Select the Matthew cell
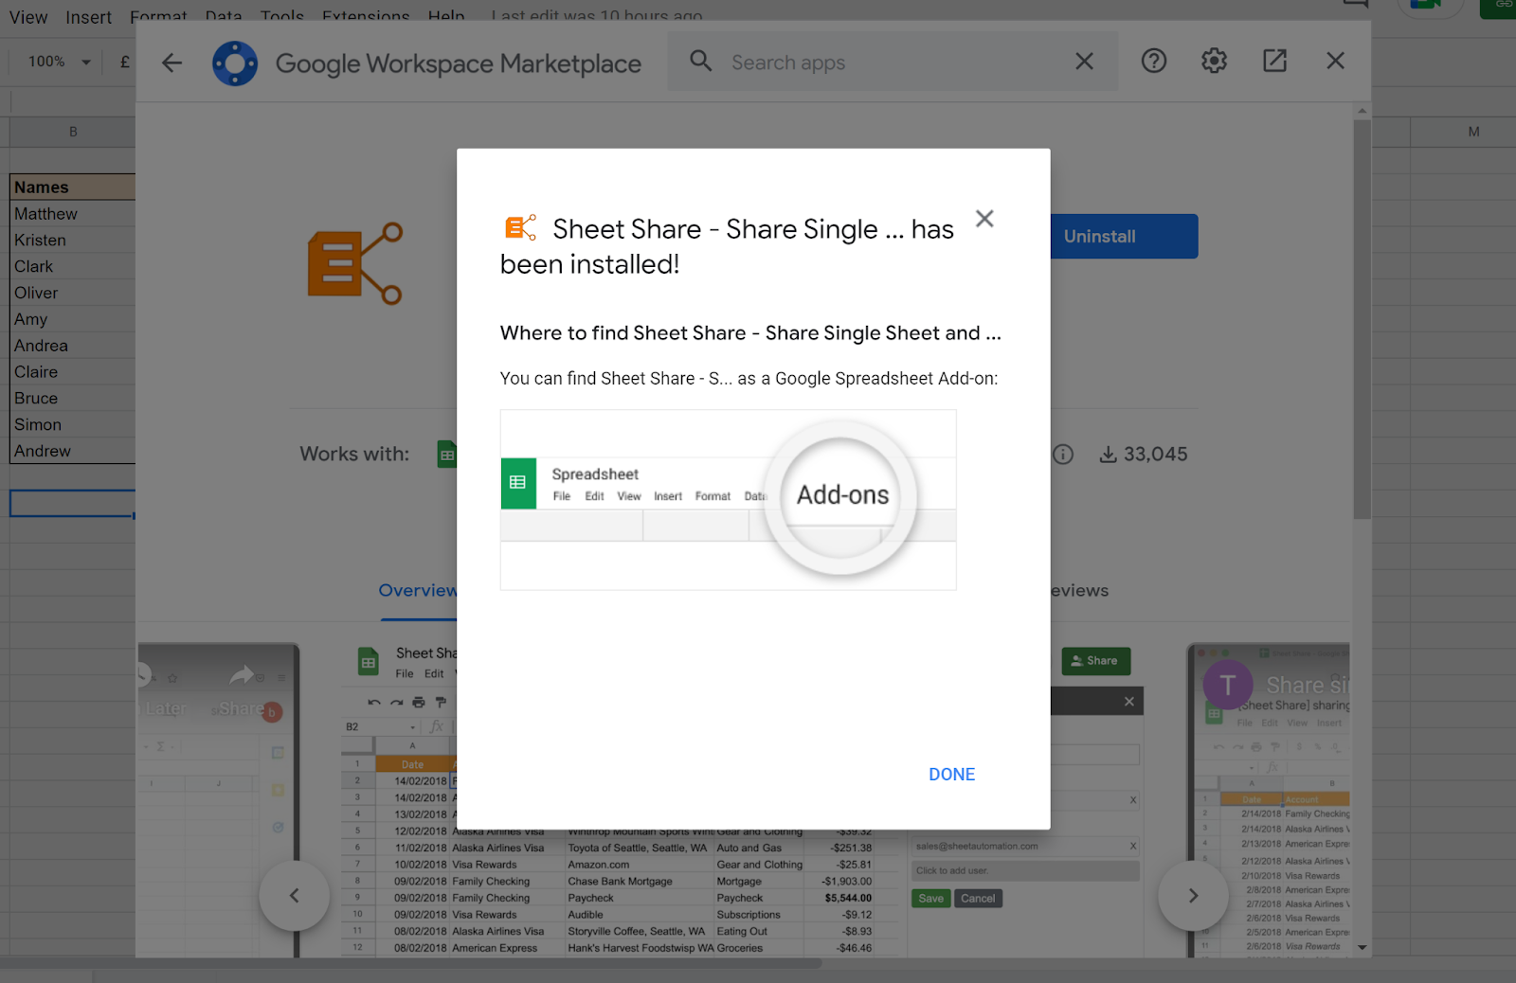 73,214
